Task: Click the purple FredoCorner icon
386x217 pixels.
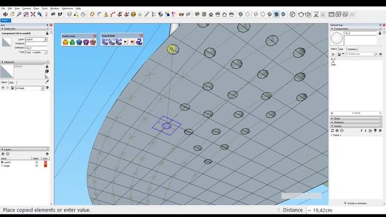Action: click(86, 42)
